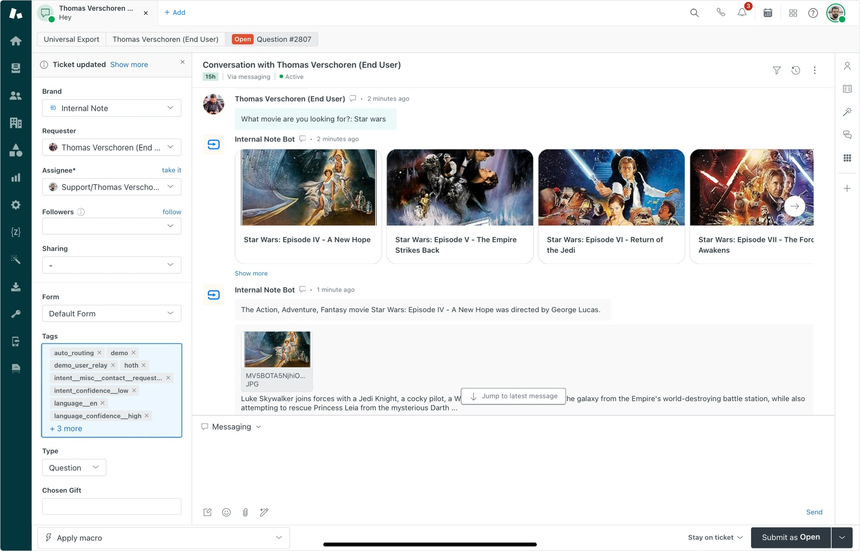This screenshot has height=551, width=860.
Task: Click the attach file paperclip icon
Action: pyautogui.click(x=245, y=512)
